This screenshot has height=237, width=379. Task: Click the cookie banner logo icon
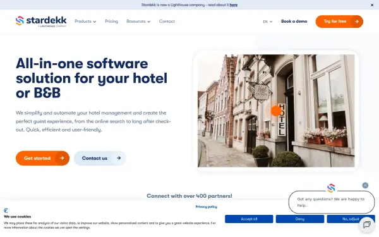tap(6, 210)
